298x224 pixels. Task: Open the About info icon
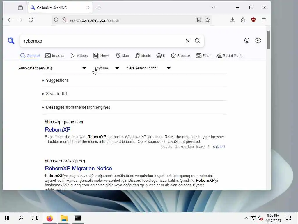tap(247, 40)
